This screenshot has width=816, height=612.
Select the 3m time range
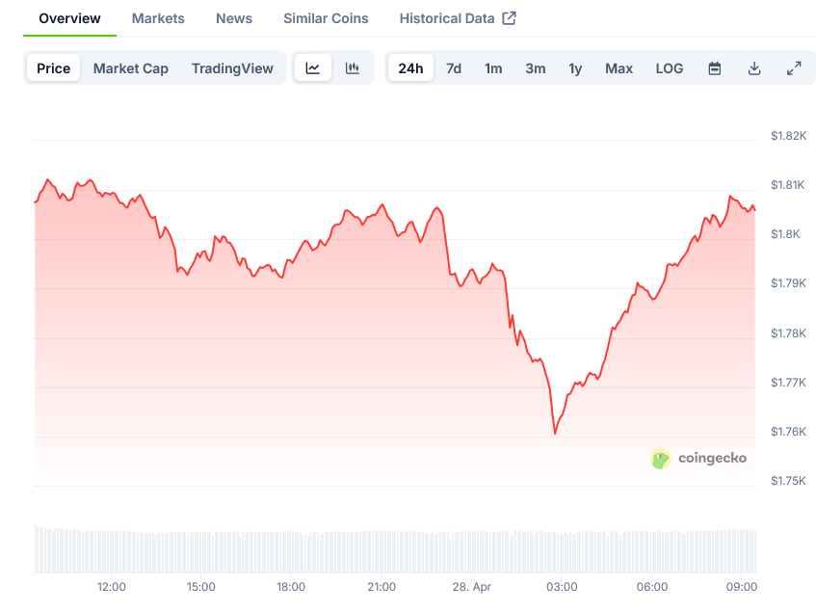(x=536, y=68)
